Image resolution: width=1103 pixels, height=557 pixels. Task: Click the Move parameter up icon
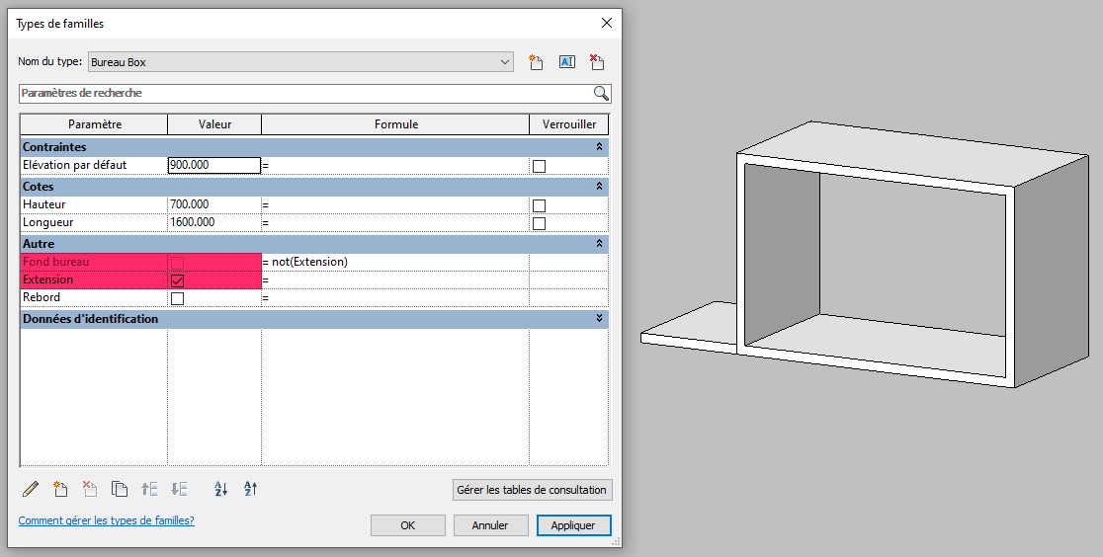point(149,488)
